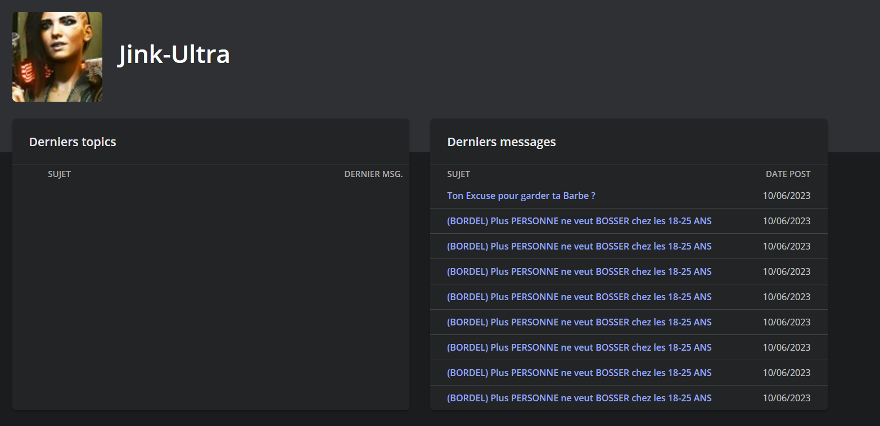The width and height of the screenshot is (880, 426).
Task: Click the SUJET column header in Derniers messages
Action: point(458,174)
